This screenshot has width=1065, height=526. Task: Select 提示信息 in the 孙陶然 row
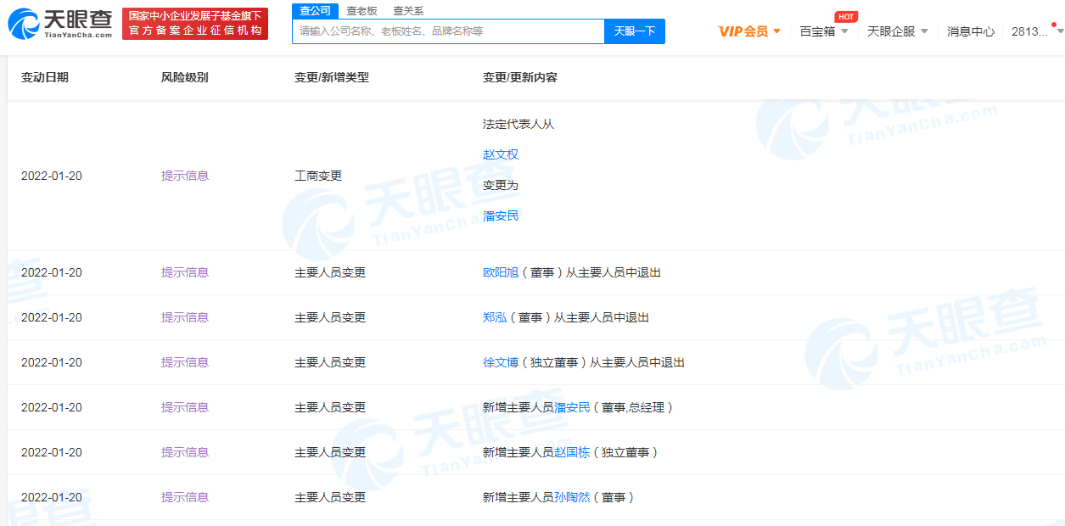point(185,497)
